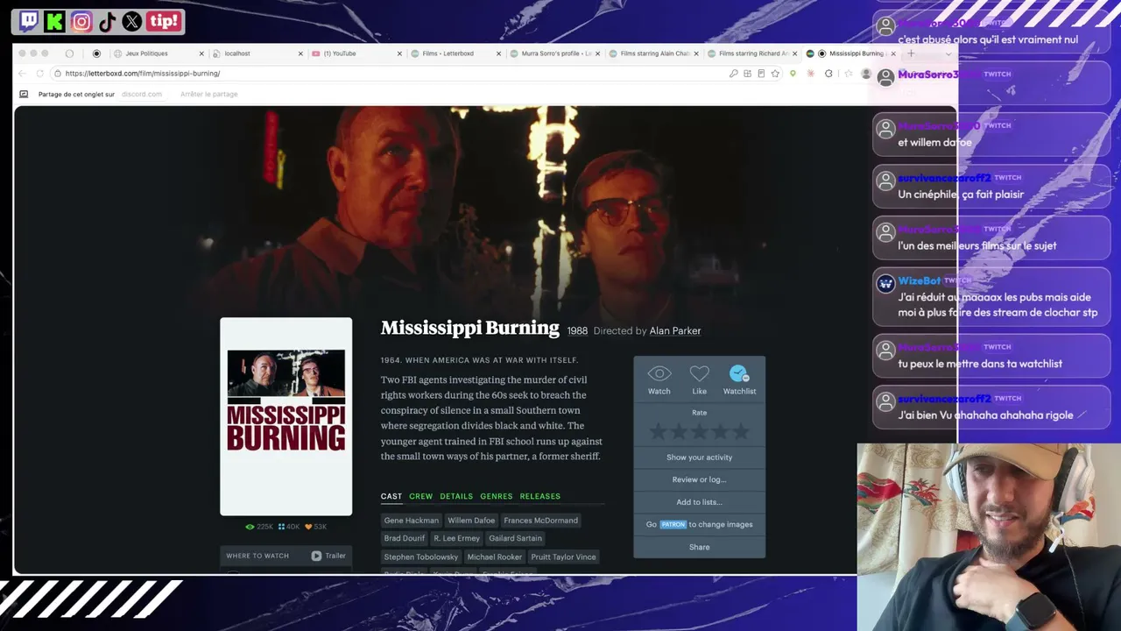Open Brad Dourif's cast page
Screen dimensions: 1121x631
coord(405,538)
